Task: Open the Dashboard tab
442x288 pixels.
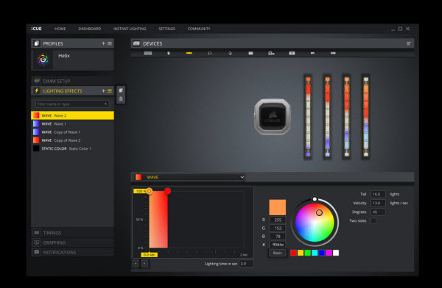Action: [x=90, y=29]
